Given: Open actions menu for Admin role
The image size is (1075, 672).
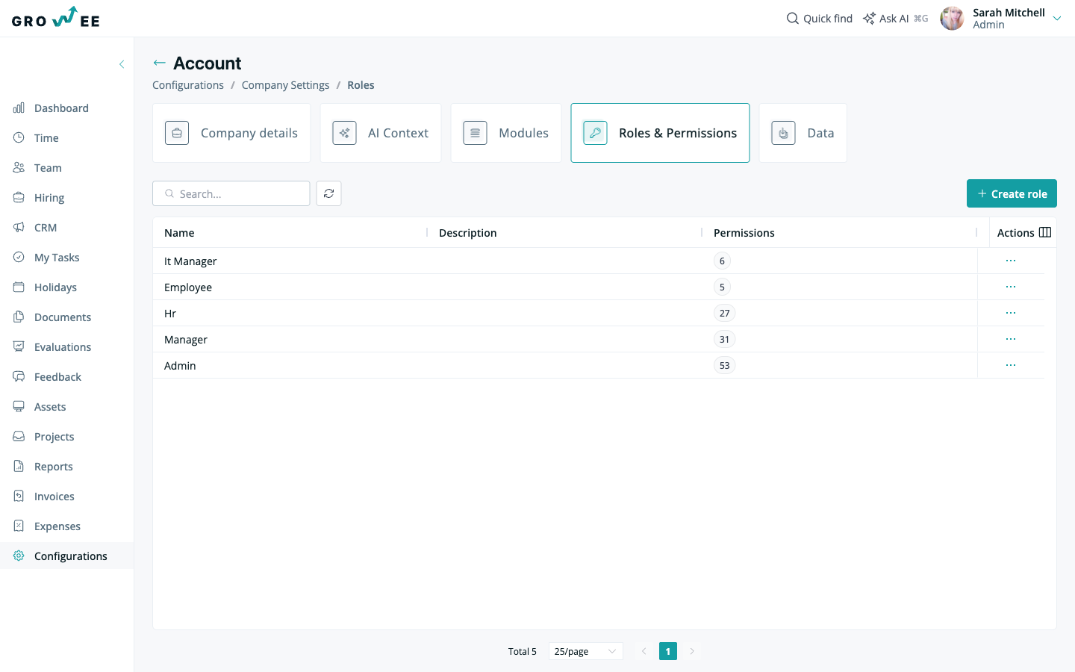Looking at the screenshot, I should [x=1011, y=365].
